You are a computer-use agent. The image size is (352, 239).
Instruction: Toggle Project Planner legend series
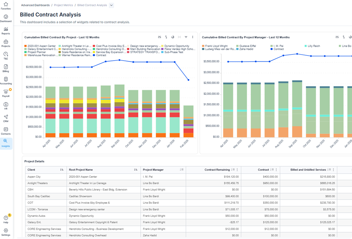35,52
